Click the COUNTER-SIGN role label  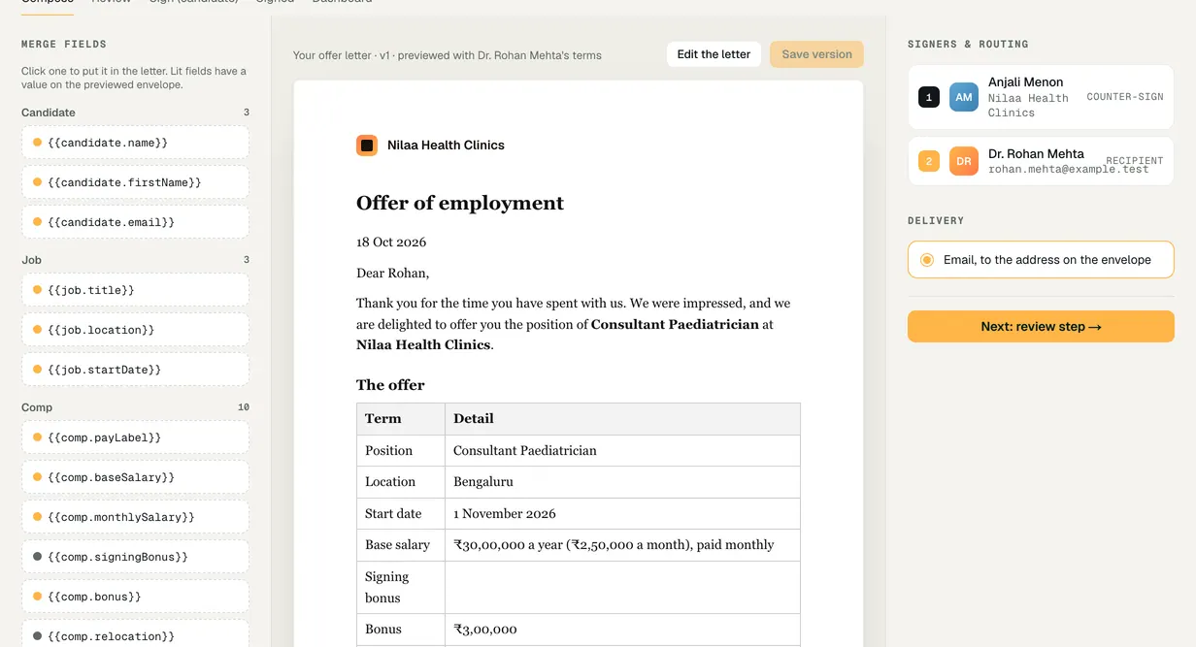(x=1125, y=97)
